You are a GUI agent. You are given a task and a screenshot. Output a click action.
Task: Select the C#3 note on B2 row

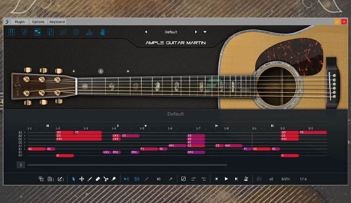116,136
